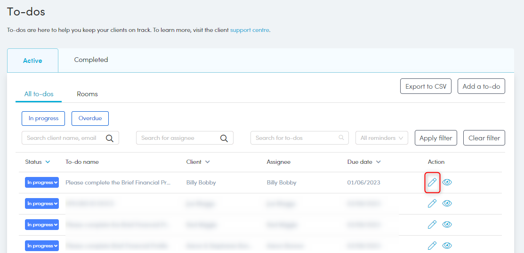This screenshot has width=524, height=253.
Task: Open the All reminders dropdown
Action: 381,138
